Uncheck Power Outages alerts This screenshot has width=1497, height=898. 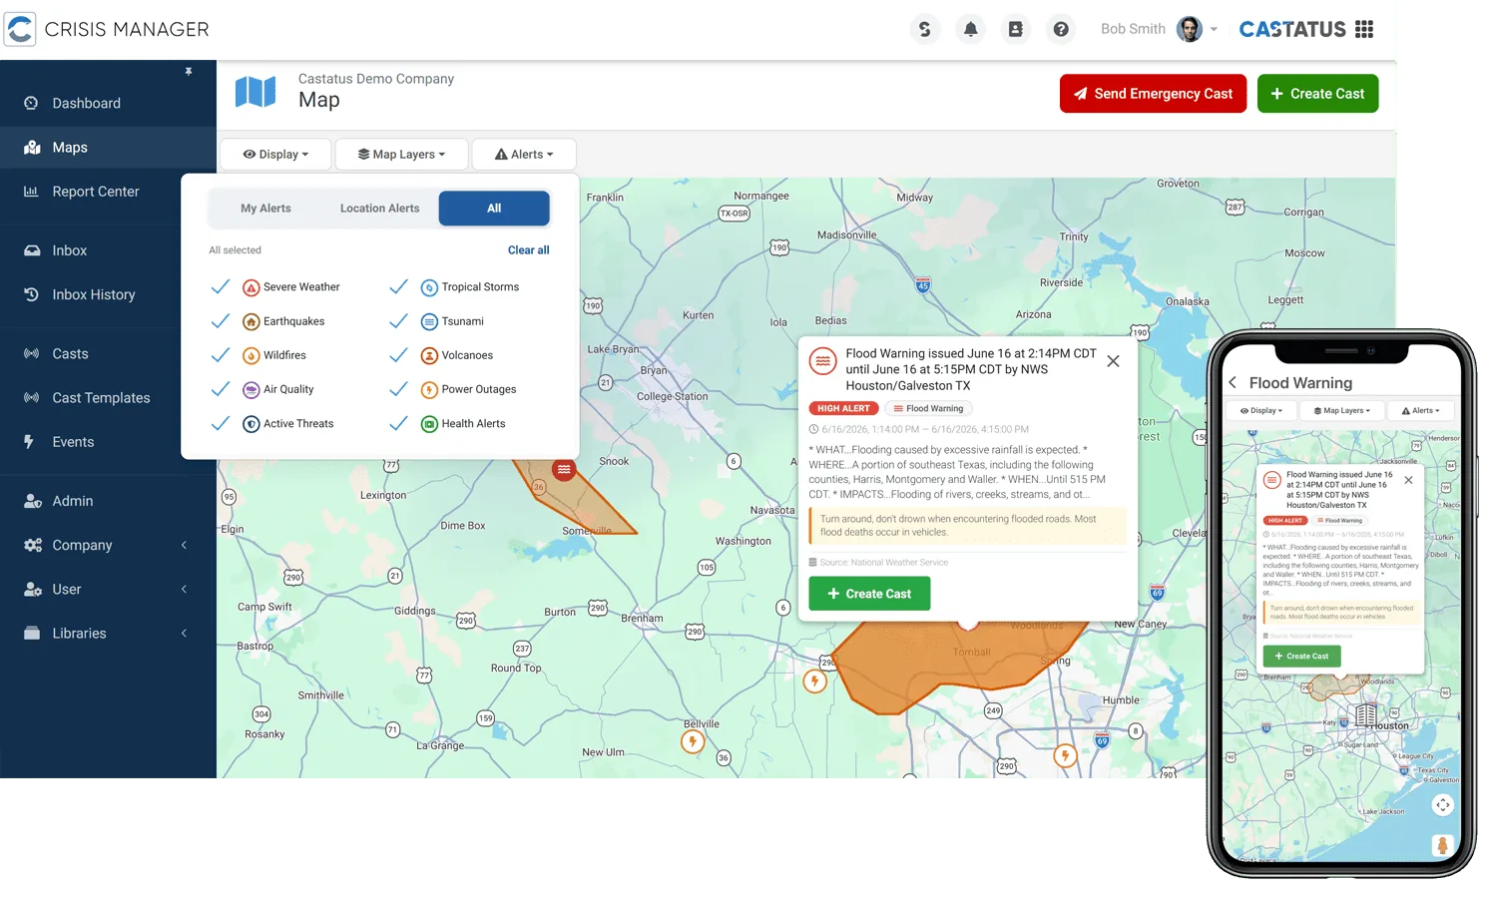[398, 389]
